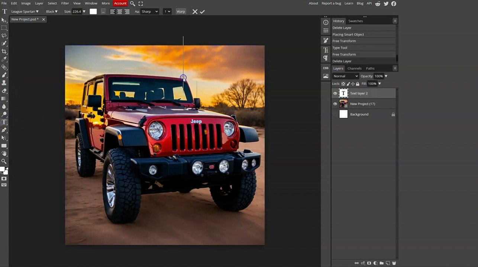Image resolution: width=478 pixels, height=267 pixels.
Task: Select the Eyedropper tool
Action: pyautogui.click(x=4, y=59)
